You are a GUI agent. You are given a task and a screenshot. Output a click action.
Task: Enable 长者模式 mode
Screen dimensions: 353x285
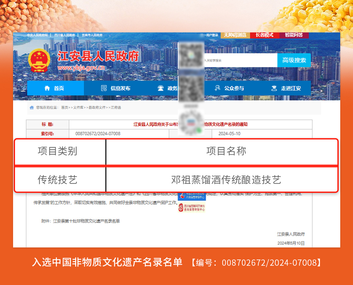pyautogui.click(x=264, y=35)
